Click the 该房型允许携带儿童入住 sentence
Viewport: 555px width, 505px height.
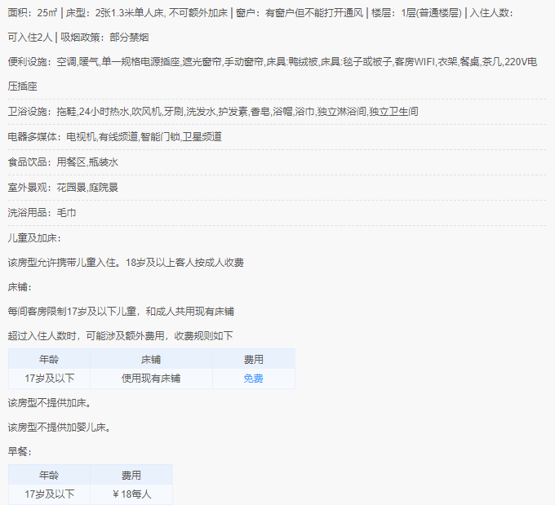[126, 263]
